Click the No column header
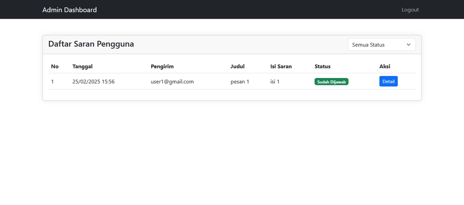Image resolution: width=464 pixels, height=205 pixels. 55,66
